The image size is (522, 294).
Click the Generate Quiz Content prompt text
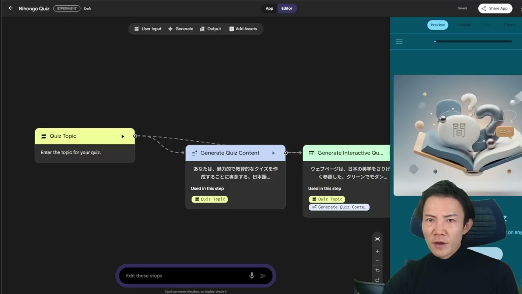[235, 173]
